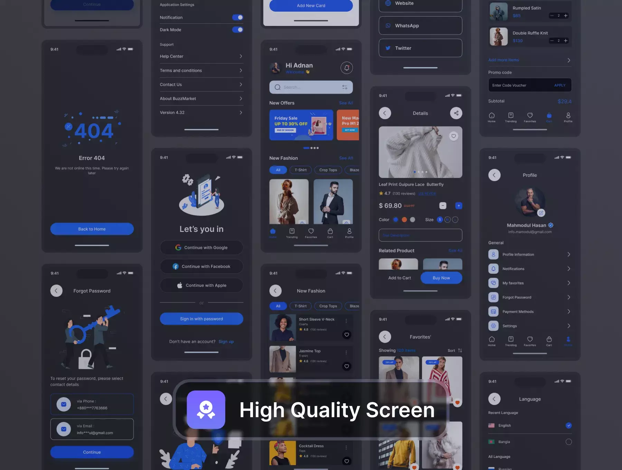The image size is (622, 470).
Task: Select via Phone contact option
Action: point(92,404)
